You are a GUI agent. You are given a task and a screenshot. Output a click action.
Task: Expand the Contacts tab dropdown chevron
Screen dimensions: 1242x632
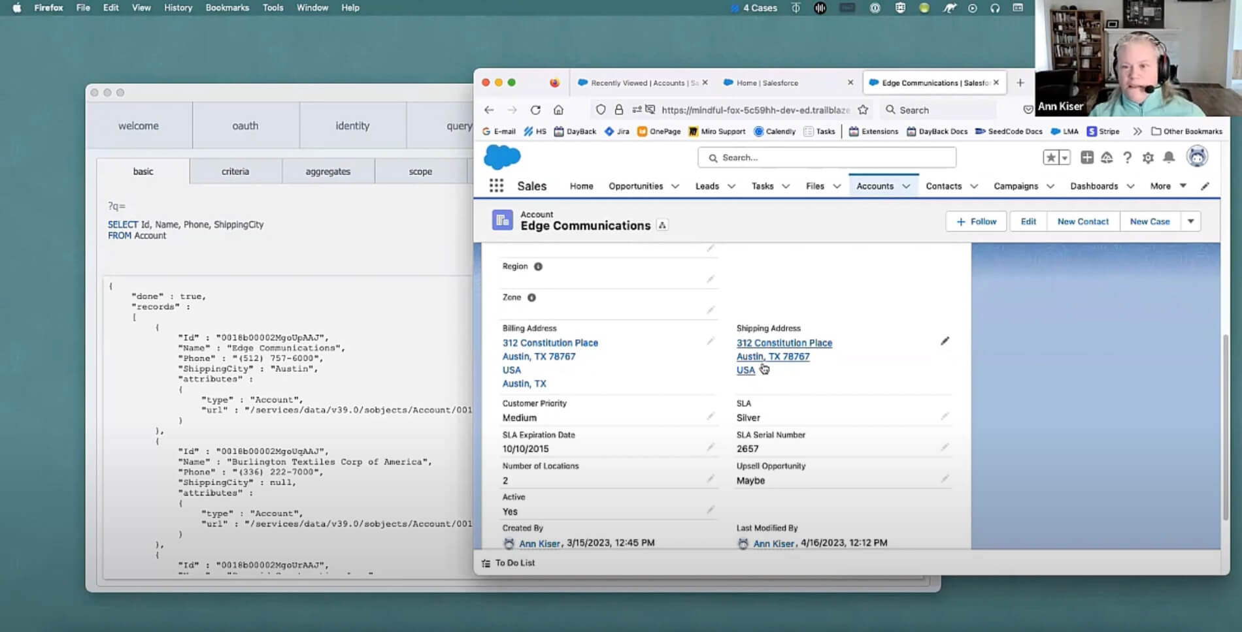(974, 186)
